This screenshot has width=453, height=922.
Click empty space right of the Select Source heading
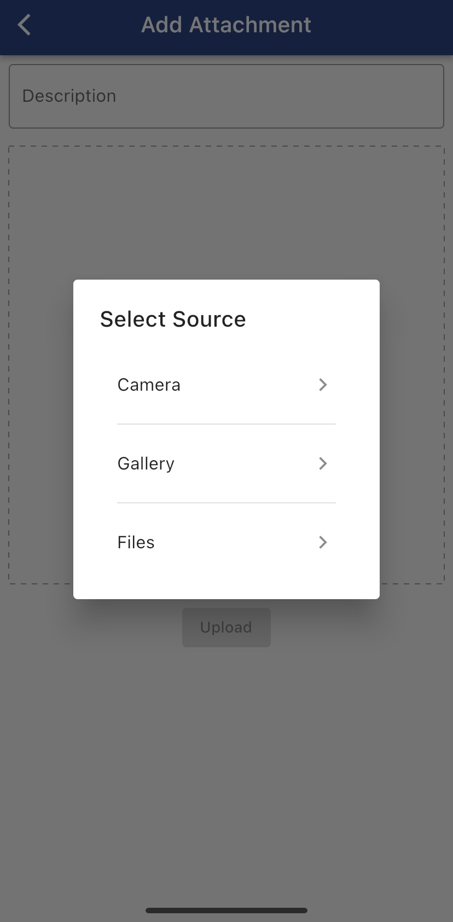point(312,319)
